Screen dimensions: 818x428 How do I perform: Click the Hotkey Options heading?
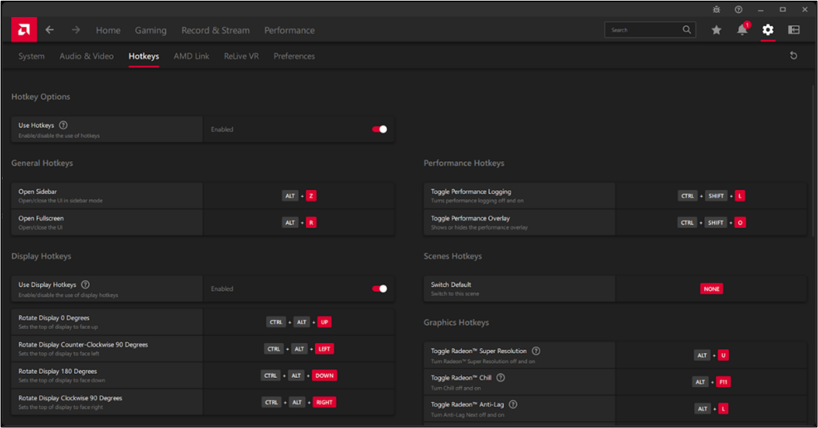[41, 96]
